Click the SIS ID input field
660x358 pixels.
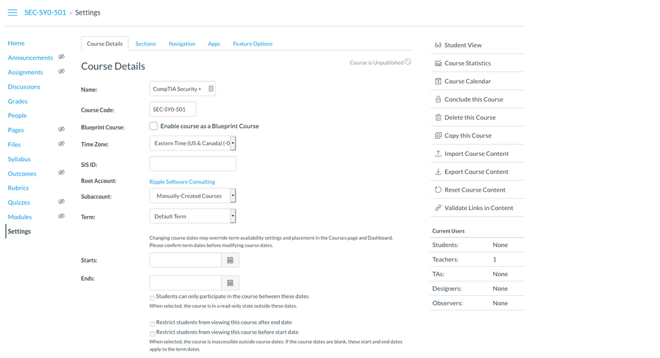(x=192, y=164)
